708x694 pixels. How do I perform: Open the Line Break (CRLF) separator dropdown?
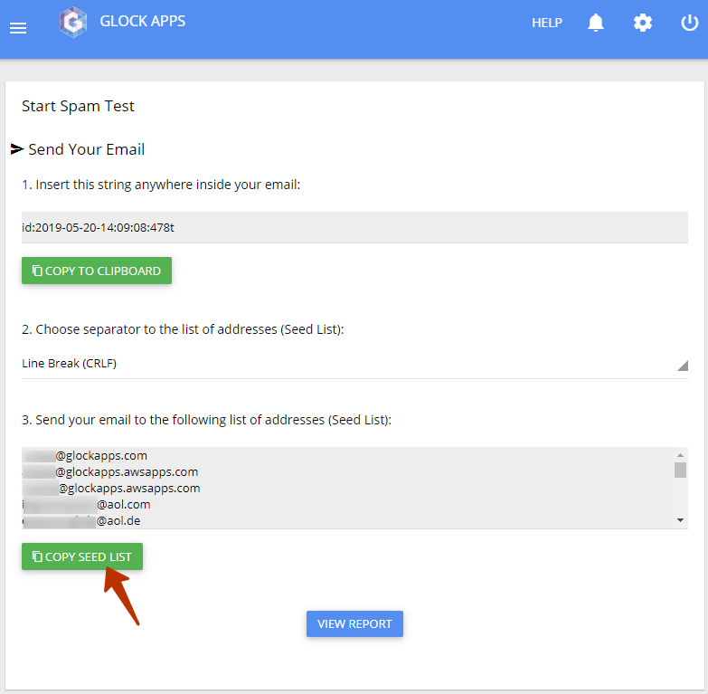pos(354,364)
